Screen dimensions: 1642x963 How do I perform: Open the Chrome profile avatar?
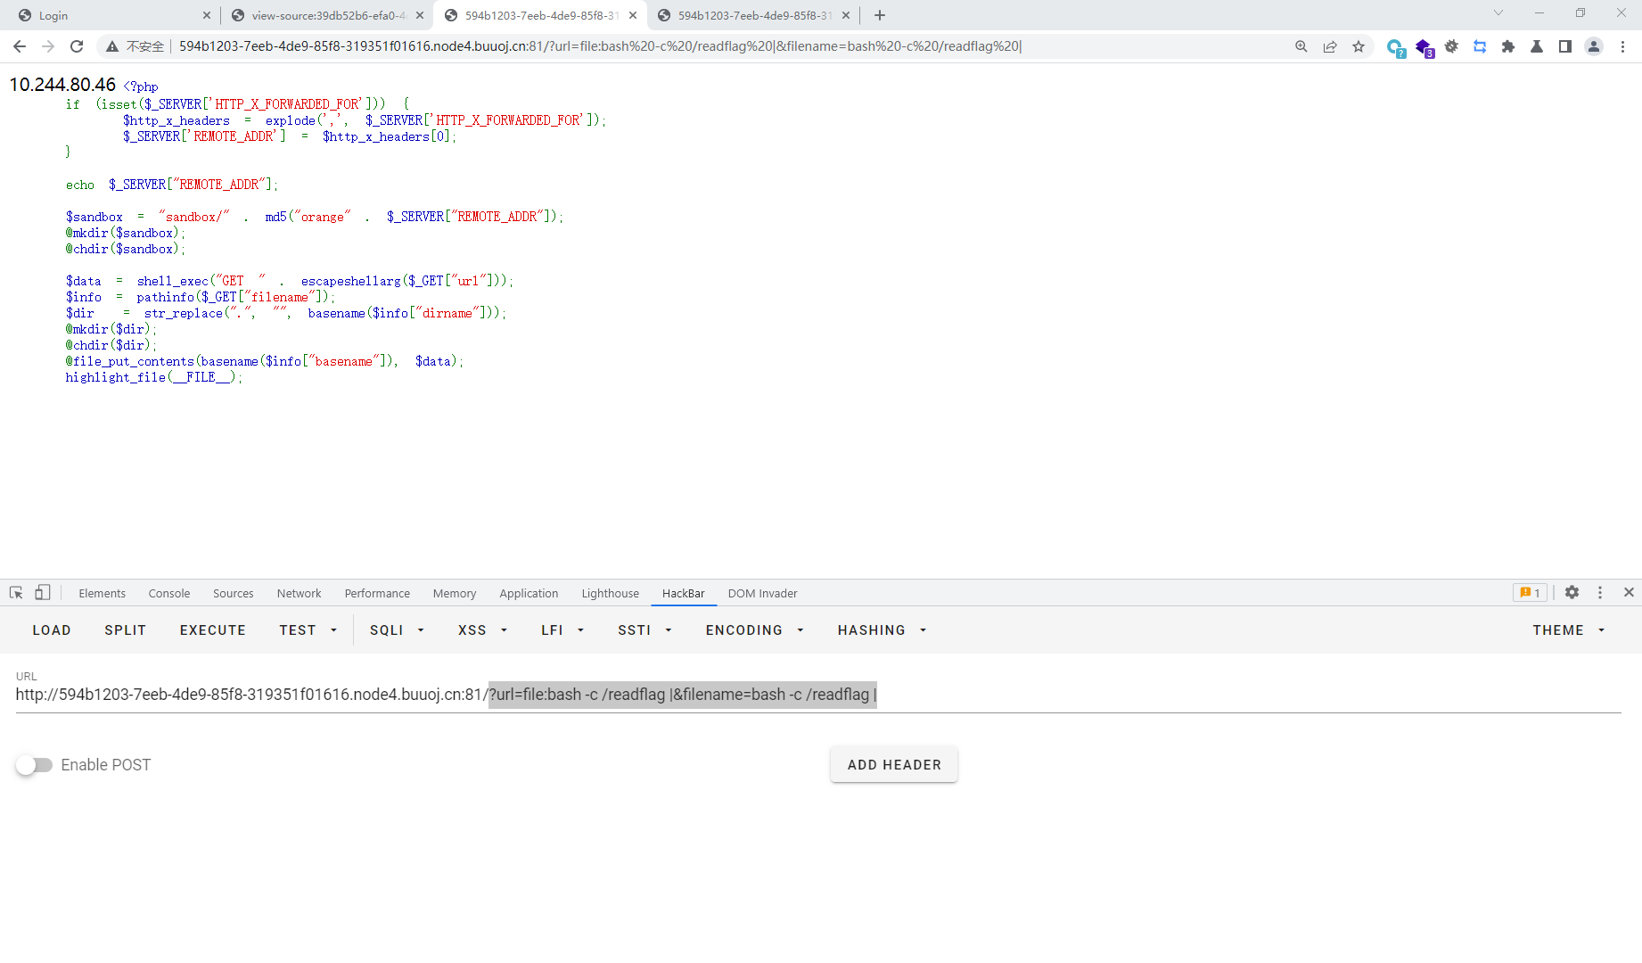(1594, 46)
